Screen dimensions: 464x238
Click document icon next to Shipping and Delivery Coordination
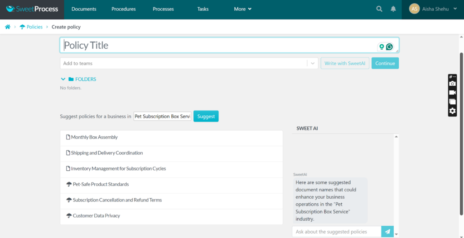[68, 153]
